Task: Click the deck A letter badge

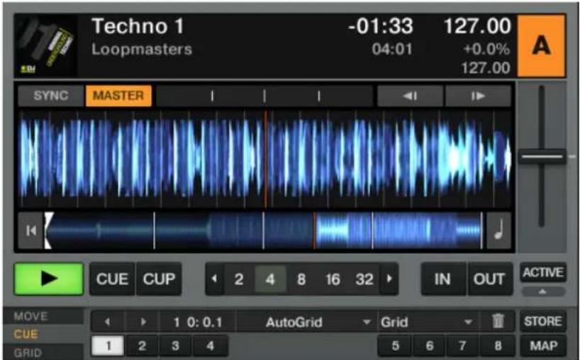Action: pyautogui.click(x=541, y=46)
